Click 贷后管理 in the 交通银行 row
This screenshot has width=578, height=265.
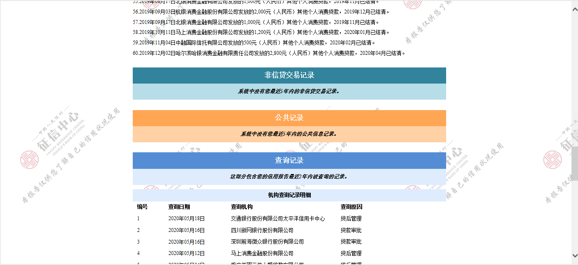click(351, 218)
